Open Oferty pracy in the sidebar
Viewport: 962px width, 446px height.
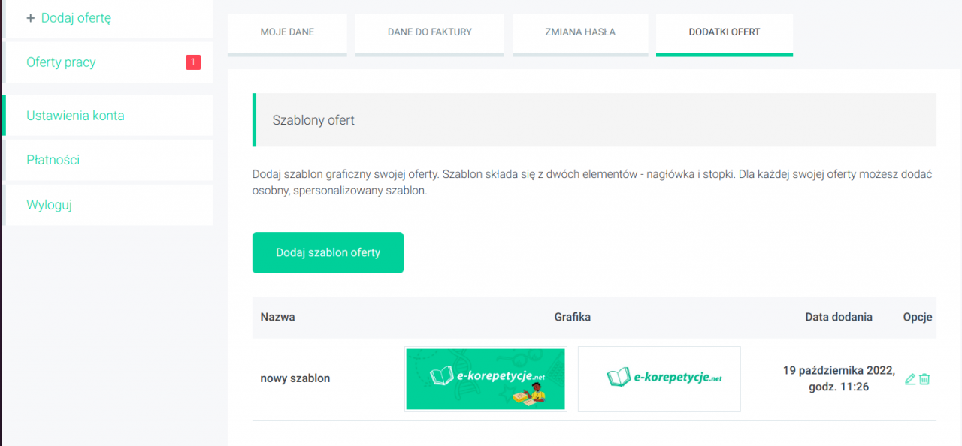click(x=61, y=62)
